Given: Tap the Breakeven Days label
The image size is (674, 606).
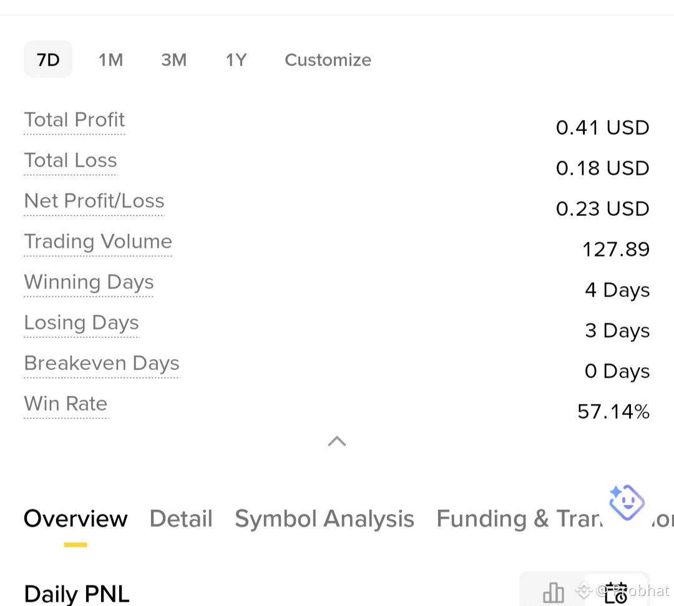Looking at the screenshot, I should pyautogui.click(x=102, y=364).
